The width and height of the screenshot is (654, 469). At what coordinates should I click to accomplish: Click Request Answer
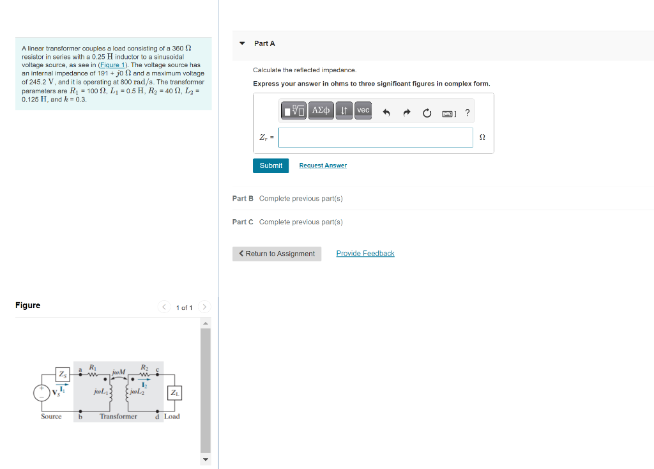[x=323, y=165]
